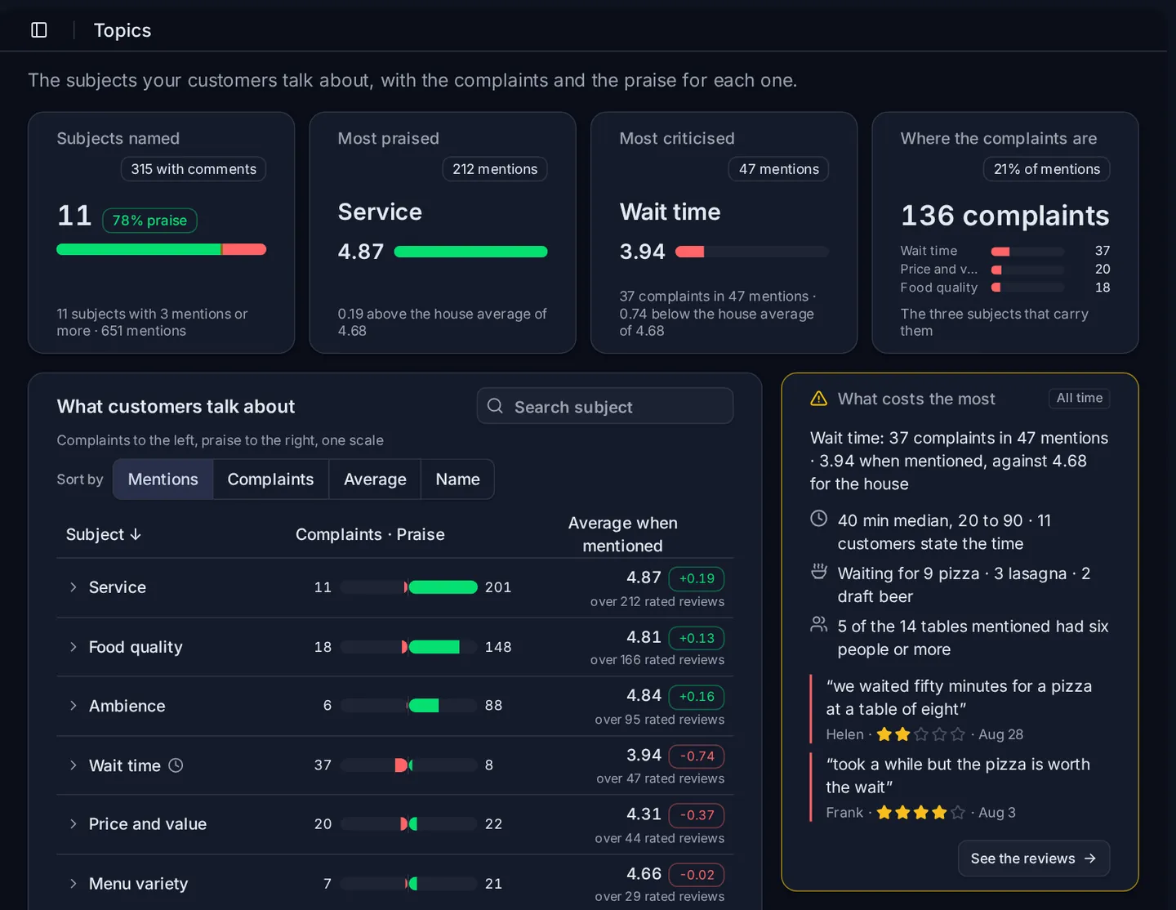The height and width of the screenshot is (910, 1176).
Task: Click the -0.37 delta badge
Action: pos(697,815)
